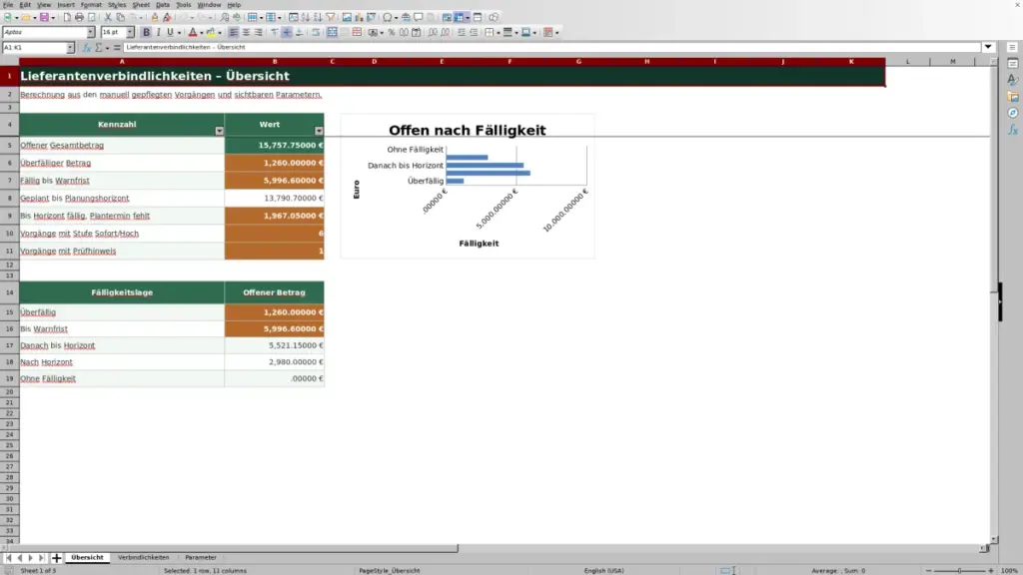This screenshot has height=575, width=1023.
Task: Open the Wert column filter dropdown
Action: click(x=319, y=131)
